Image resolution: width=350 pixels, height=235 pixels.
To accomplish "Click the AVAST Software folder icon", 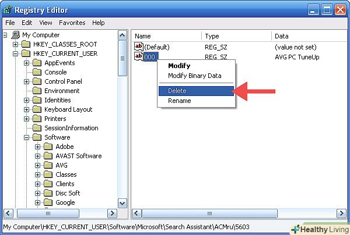I will click(48, 156).
